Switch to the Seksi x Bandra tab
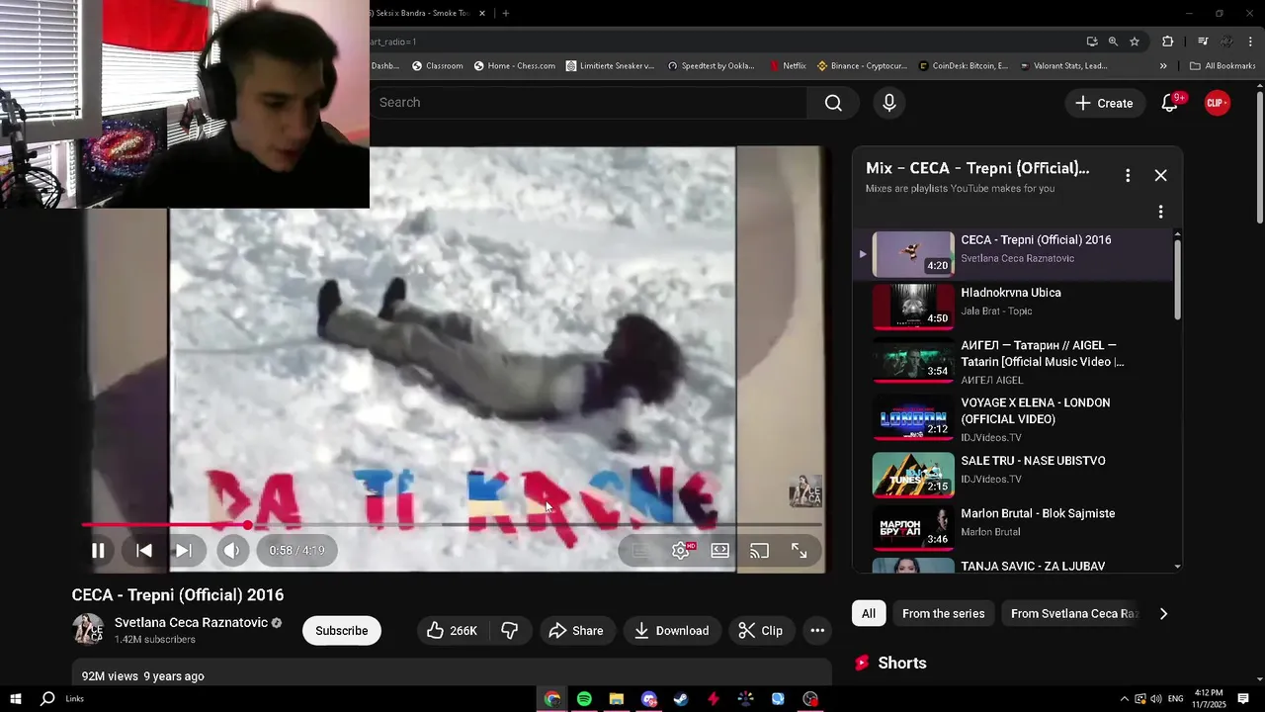The height and width of the screenshot is (712, 1265). [x=422, y=13]
